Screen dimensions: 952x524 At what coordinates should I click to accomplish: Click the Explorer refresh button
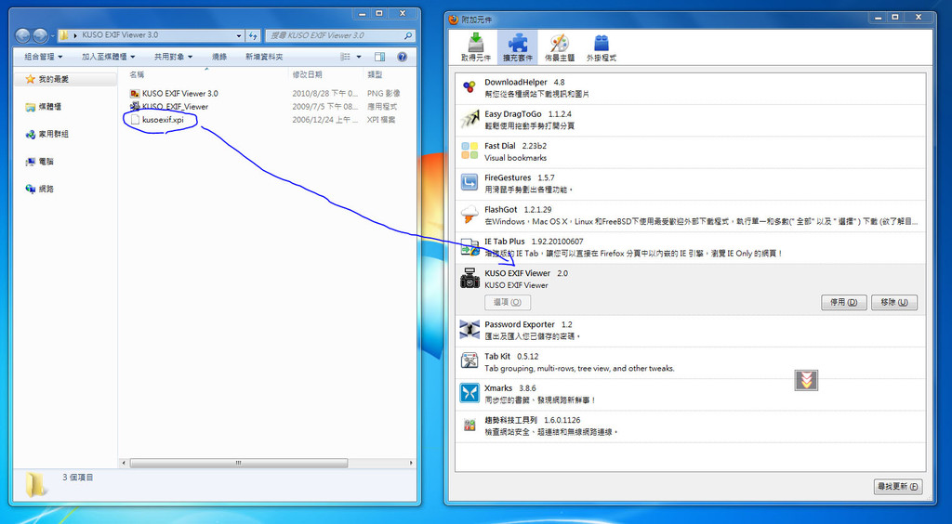click(253, 36)
